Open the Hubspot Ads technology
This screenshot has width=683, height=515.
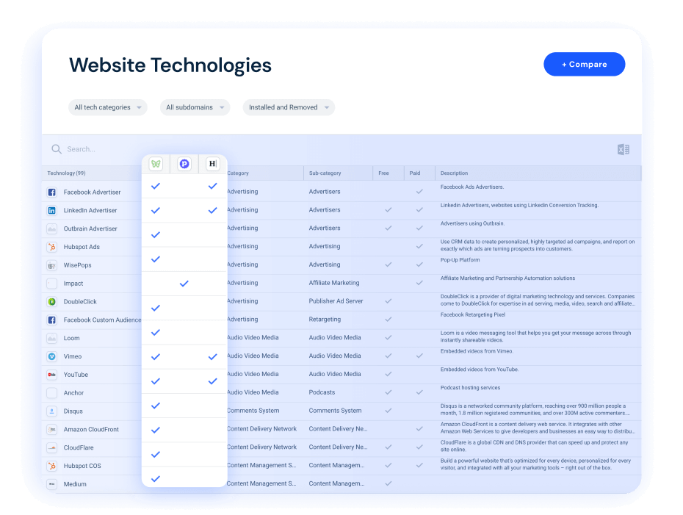pos(82,247)
